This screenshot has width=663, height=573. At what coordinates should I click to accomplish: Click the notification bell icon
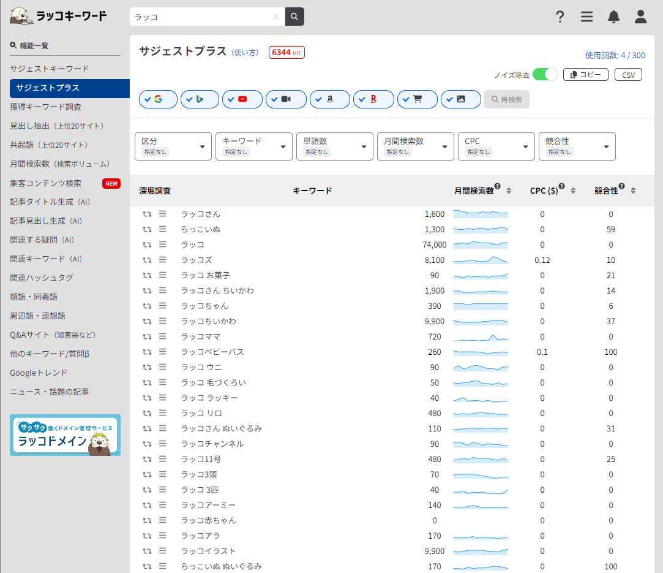[613, 17]
